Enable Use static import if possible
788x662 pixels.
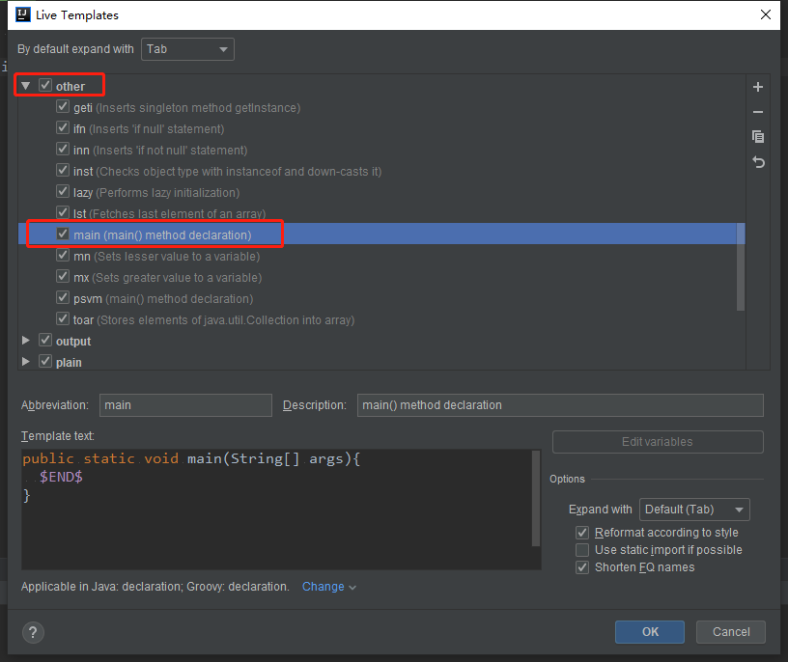click(x=582, y=550)
